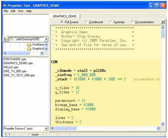Minimize the Propeller Tool window
The height and width of the screenshot is (138, 168).
[x=151, y=5]
